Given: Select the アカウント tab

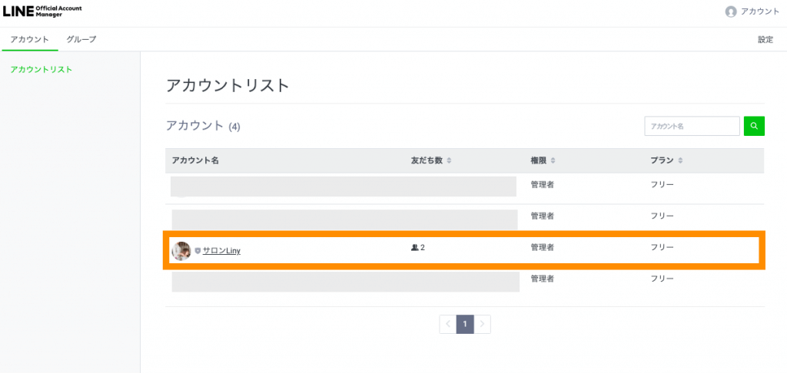Looking at the screenshot, I should click(x=30, y=39).
